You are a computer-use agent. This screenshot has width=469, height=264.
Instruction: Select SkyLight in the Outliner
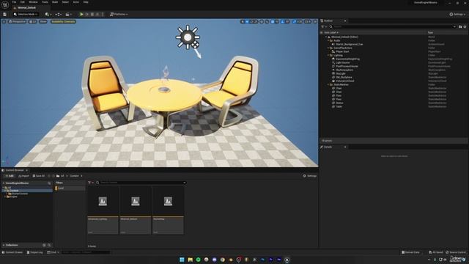click(340, 73)
